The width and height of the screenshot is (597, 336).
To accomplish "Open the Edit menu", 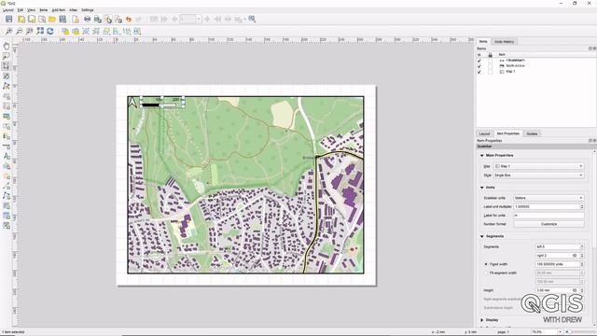I will click(21, 10).
